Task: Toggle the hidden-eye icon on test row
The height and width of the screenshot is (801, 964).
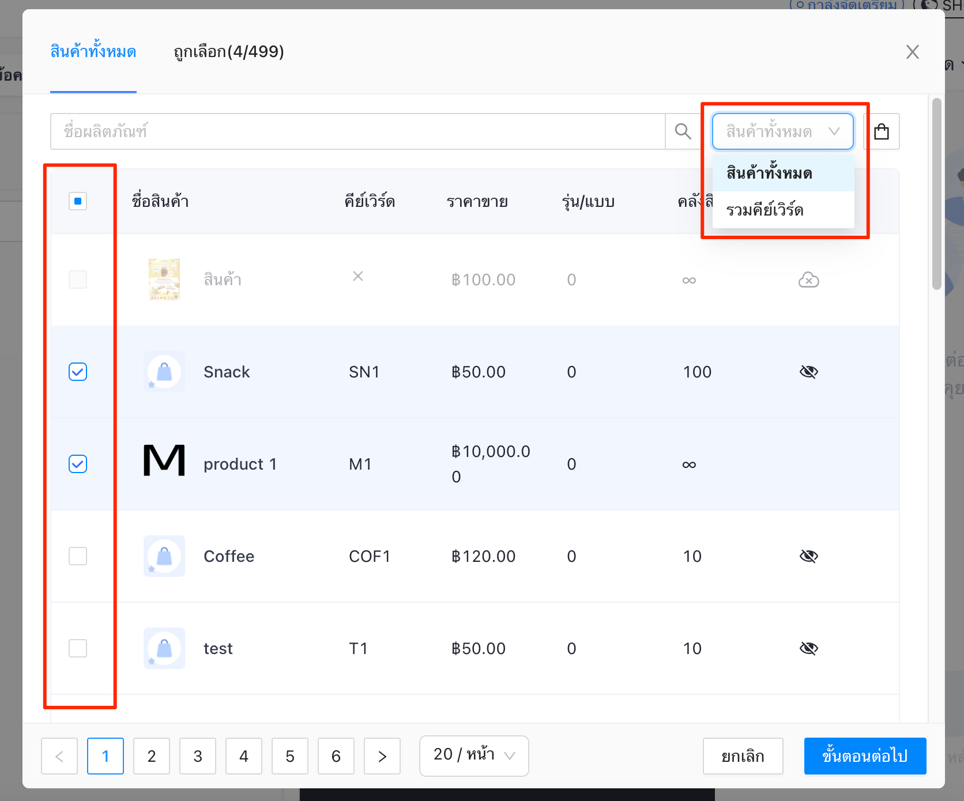Action: tap(809, 648)
